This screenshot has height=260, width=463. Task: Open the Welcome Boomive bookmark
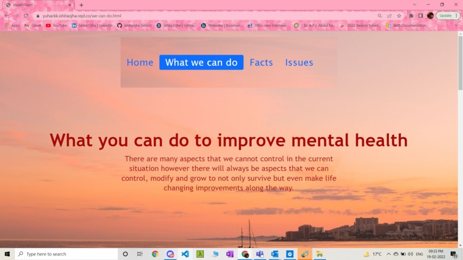222,26
